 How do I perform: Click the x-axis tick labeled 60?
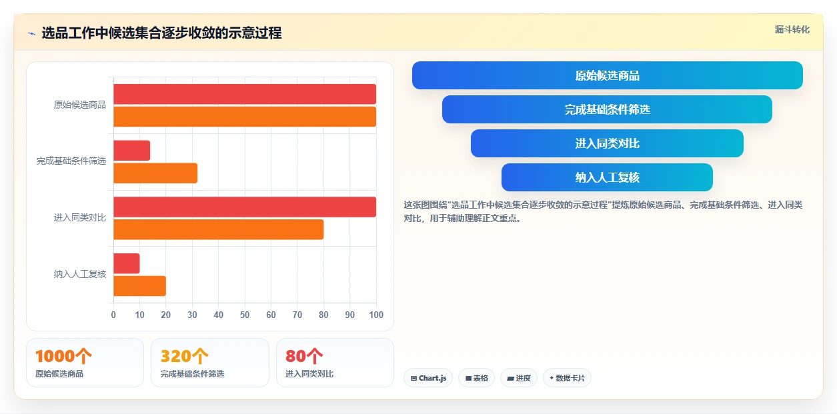coord(271,315)
